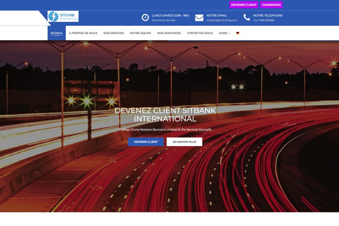Open the ACCEUIL menu item
The height and width of the screenshot is (226, 339).
tap(56, 33)
